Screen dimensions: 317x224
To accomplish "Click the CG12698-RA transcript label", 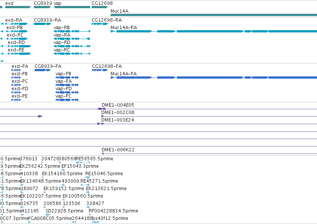I will coord(107,20).
